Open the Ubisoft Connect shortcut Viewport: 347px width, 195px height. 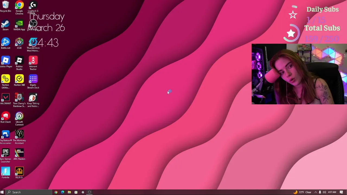pos(19,119)
